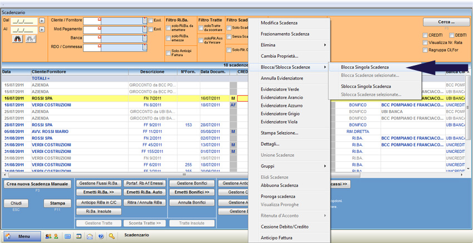Check the Solo Anticipi Fattura option
The height and width of the screenshot is (243, 473).
coord(169,53)
